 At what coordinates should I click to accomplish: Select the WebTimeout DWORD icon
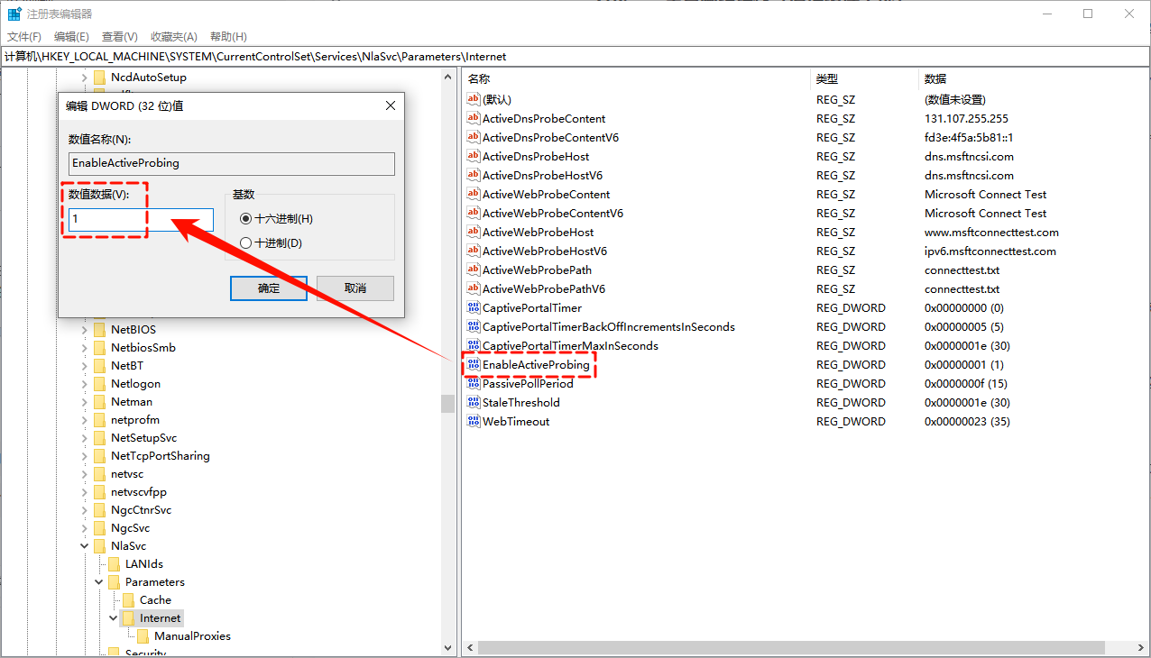coord(474,422)
